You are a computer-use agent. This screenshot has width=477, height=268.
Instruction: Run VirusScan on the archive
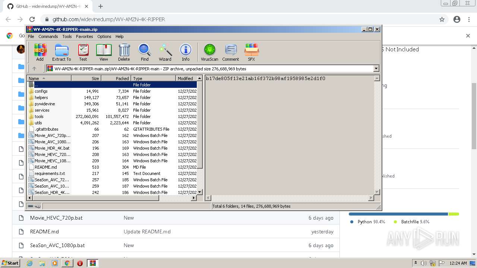(x=209, y=52)
